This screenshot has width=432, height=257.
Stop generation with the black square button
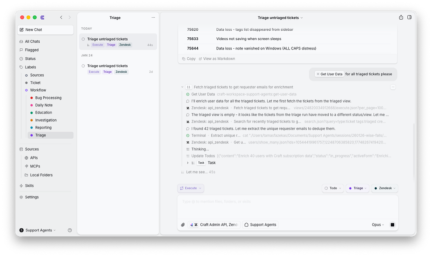pyautogui.click(x=392, y=225)
